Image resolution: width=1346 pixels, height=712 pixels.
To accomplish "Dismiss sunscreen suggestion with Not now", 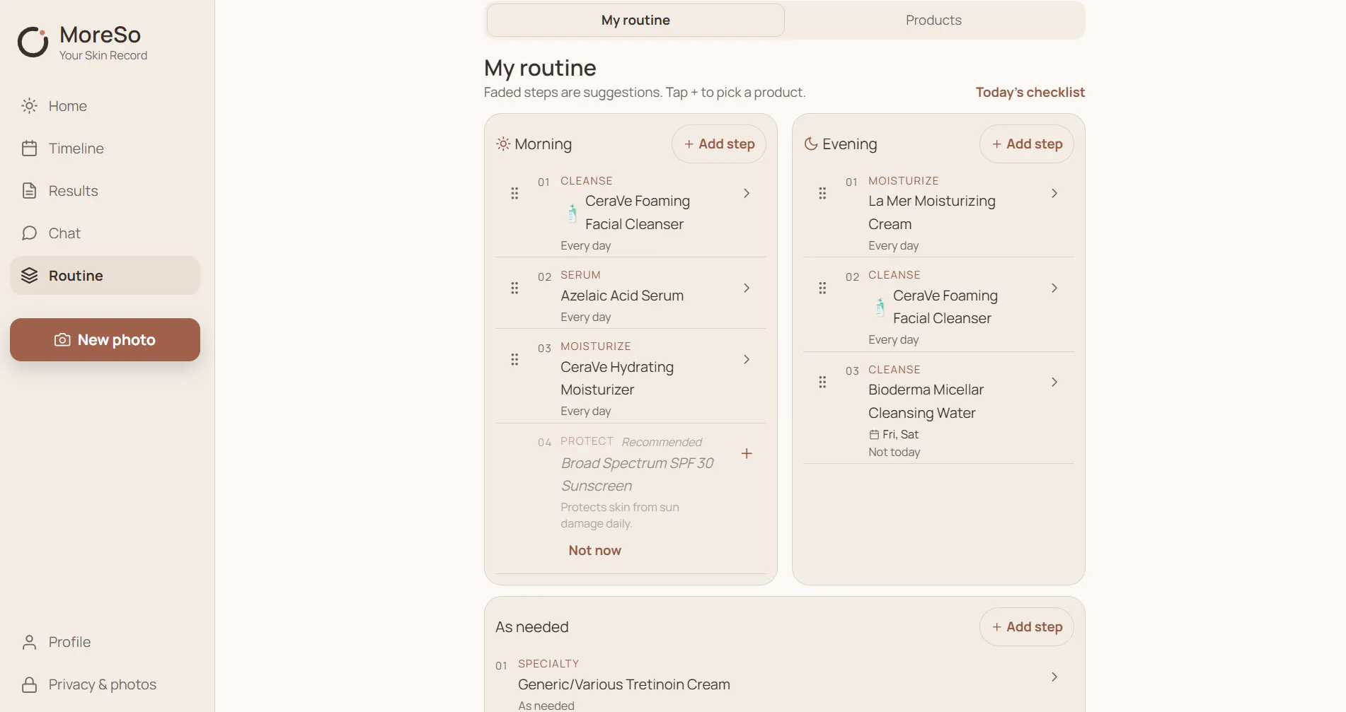I will click(x=594, y=550).
